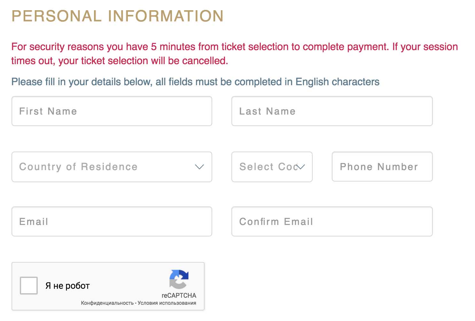The width and height of the screenshot is (475, 321).
Task: Tick the "Я не робот" checkbox
Action: tap(29, 286)
